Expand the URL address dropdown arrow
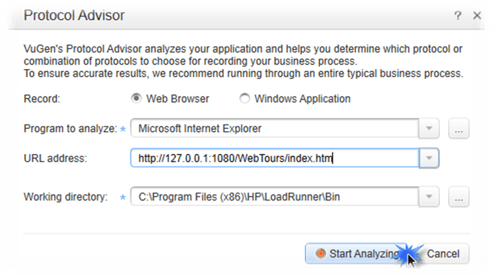 [429, 158]
